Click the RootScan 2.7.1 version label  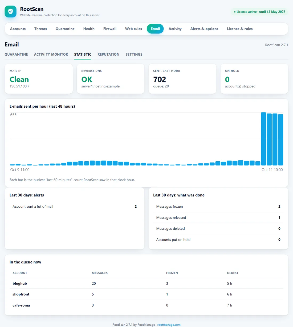click(x=276, y=45)
